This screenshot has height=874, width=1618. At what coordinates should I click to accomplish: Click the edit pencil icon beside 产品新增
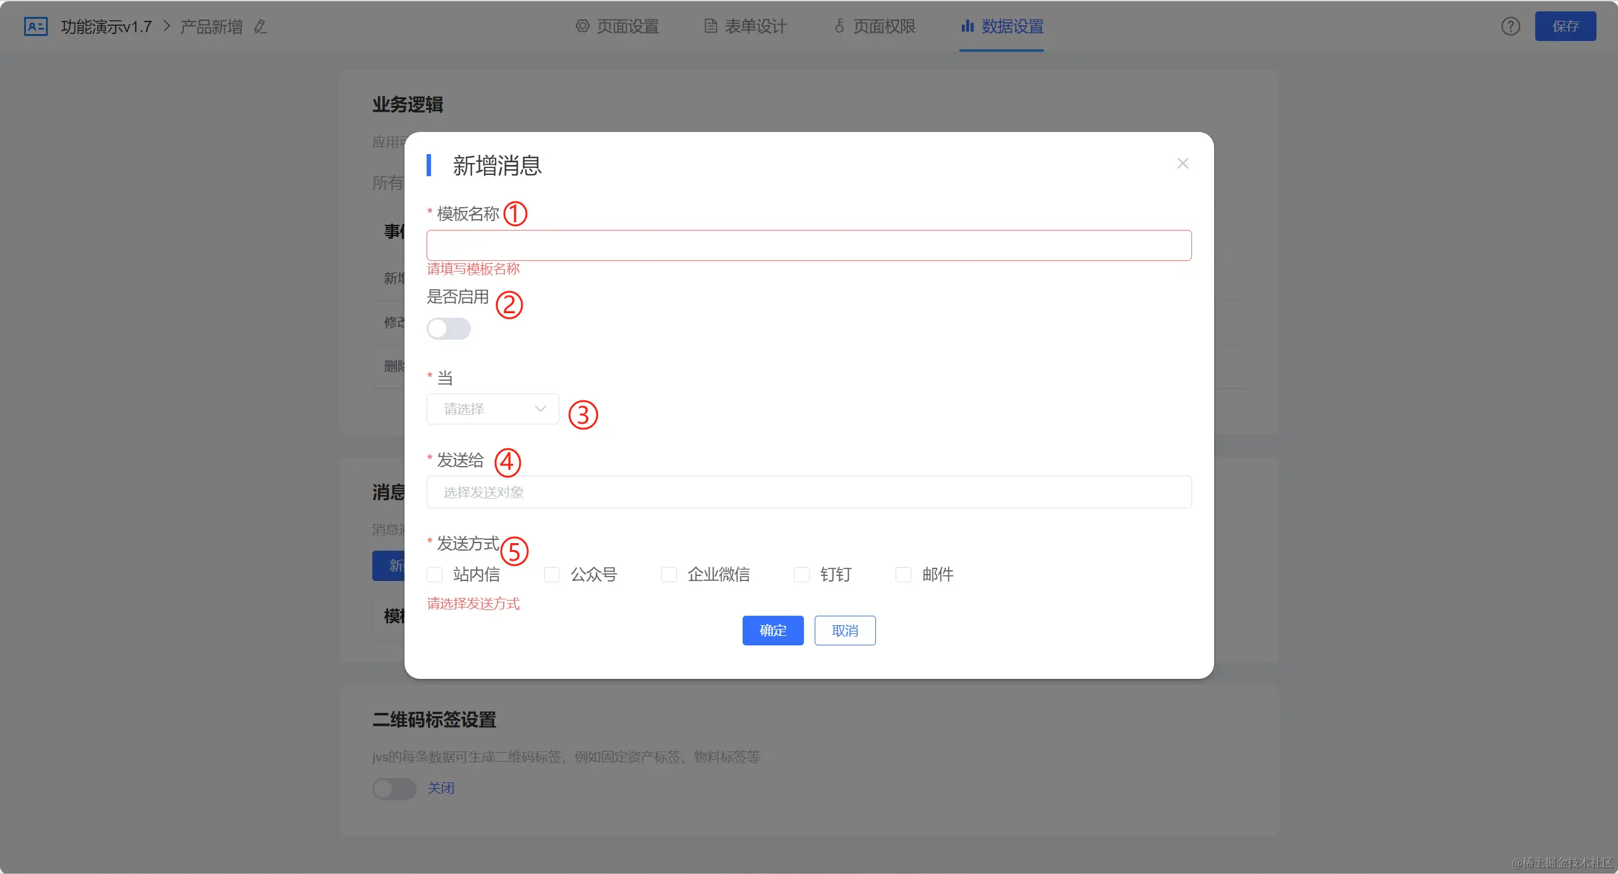(260, 27)
